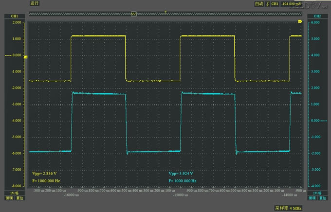
Task: Click the yellow CH1 zero-level marker
Action: (x=26, y=57)
